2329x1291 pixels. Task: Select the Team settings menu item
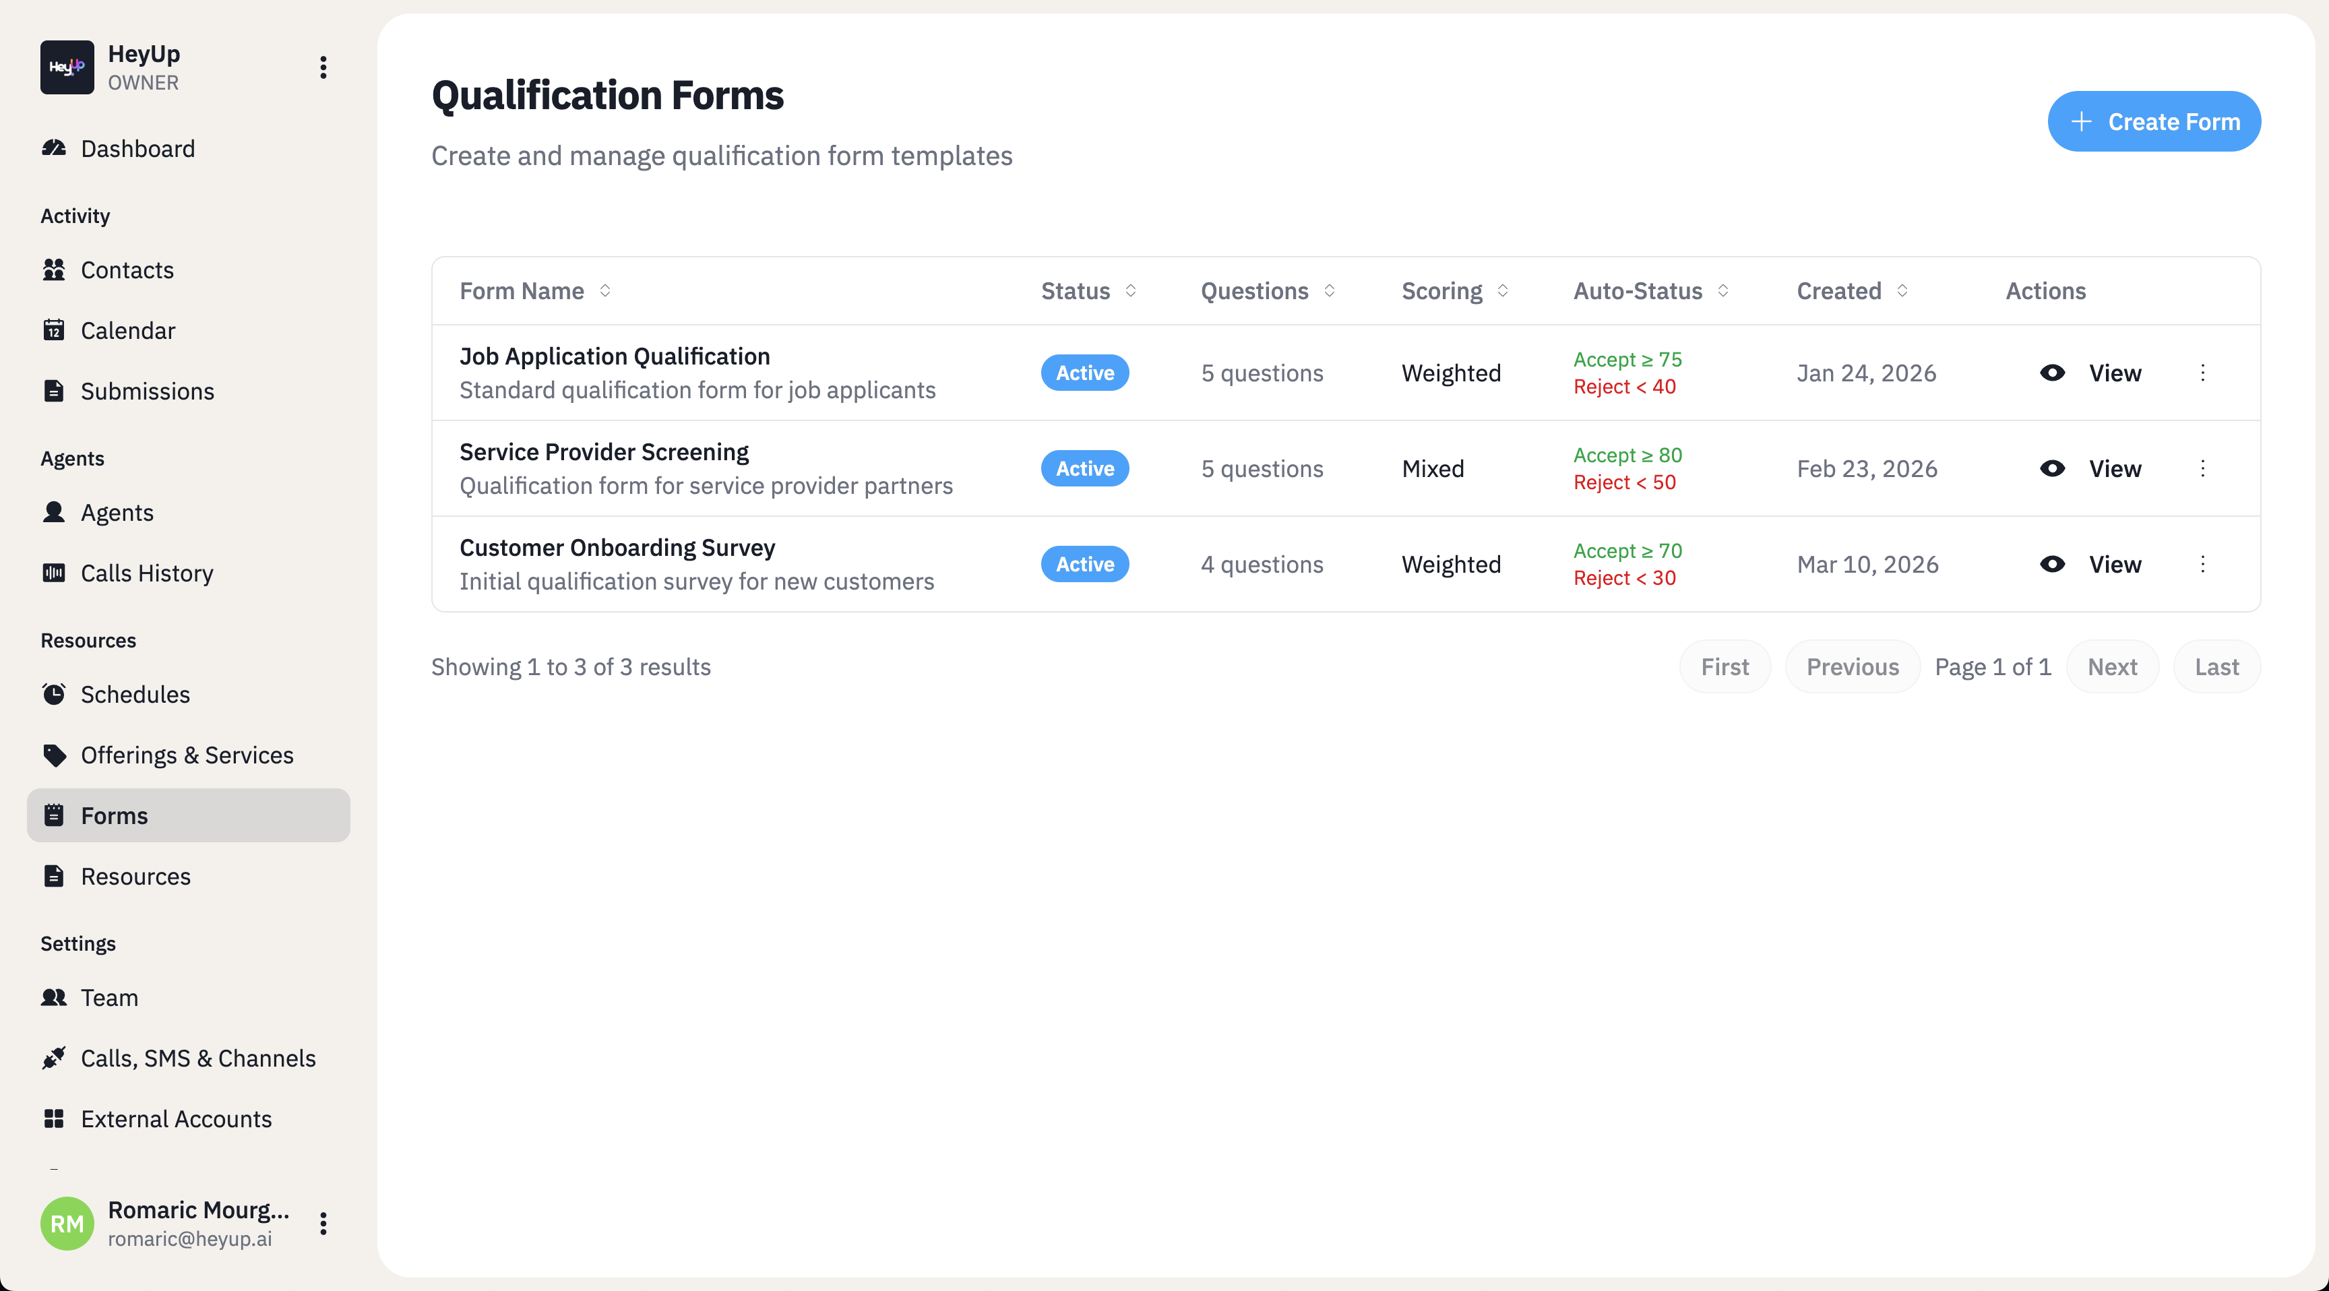[x=109, y=997]
